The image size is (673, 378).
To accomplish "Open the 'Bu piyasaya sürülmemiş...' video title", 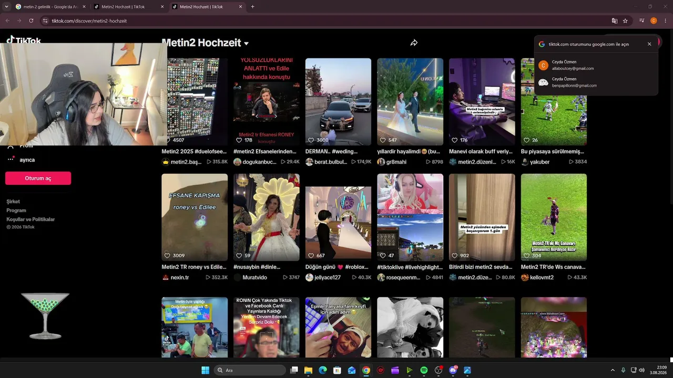I will tap(553, 152).
